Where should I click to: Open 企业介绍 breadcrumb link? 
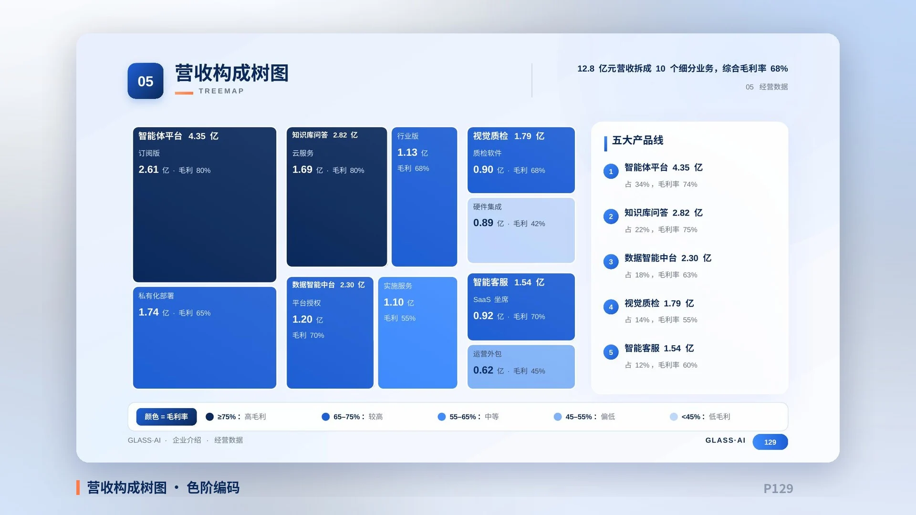click(x=187, y=440)
